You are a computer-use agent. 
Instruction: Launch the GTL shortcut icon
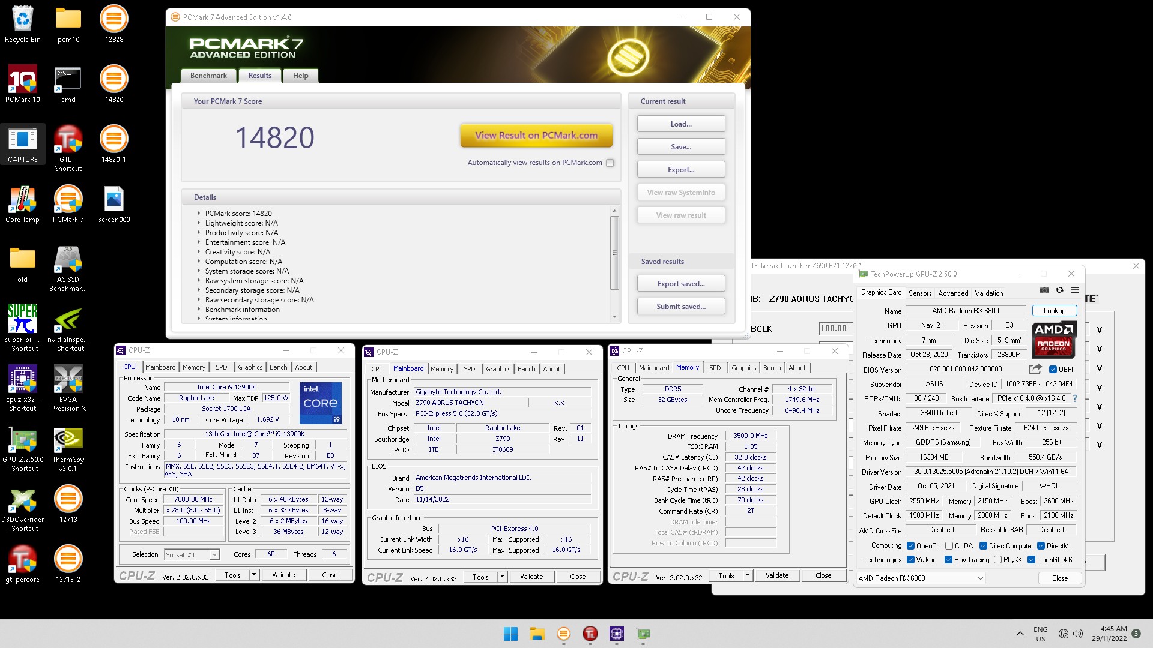[68, 148]
